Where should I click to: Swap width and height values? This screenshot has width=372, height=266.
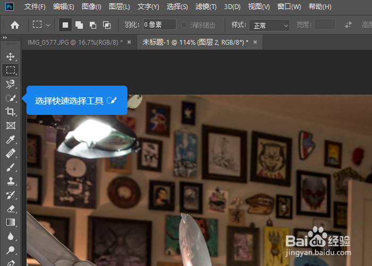pos(348,24)
